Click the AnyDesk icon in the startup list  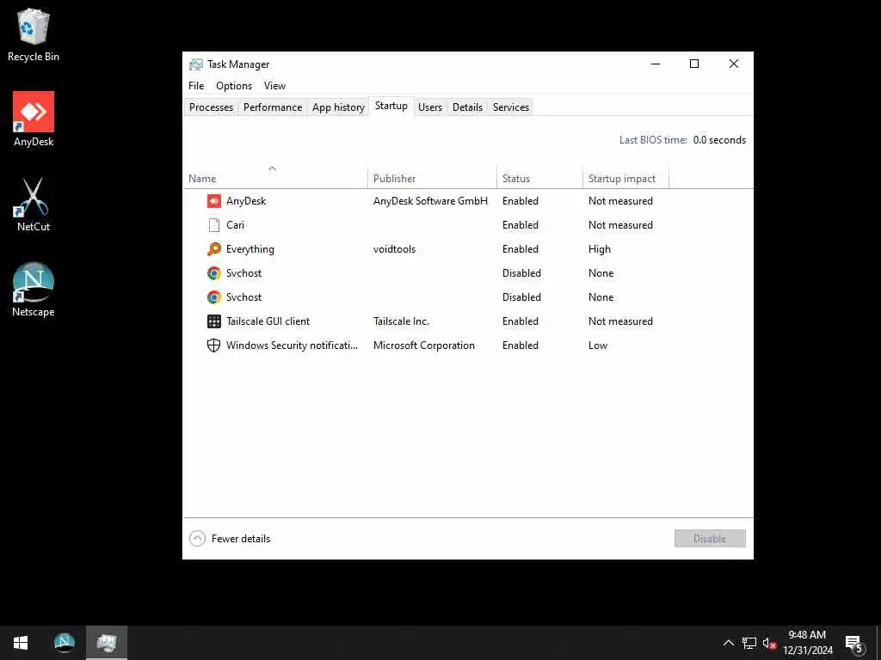(x=213, y=201)
